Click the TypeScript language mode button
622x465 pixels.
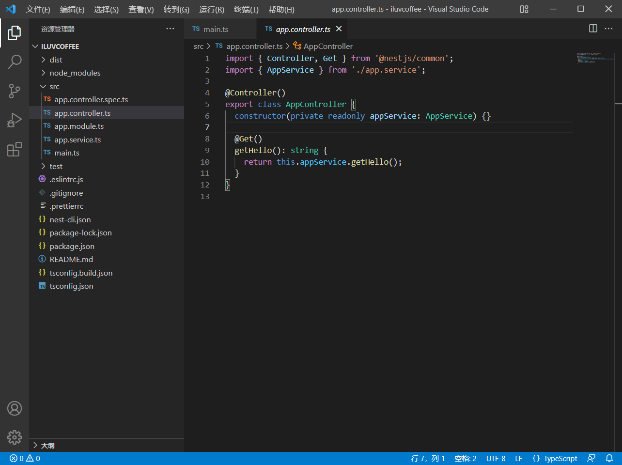(555, 459)
